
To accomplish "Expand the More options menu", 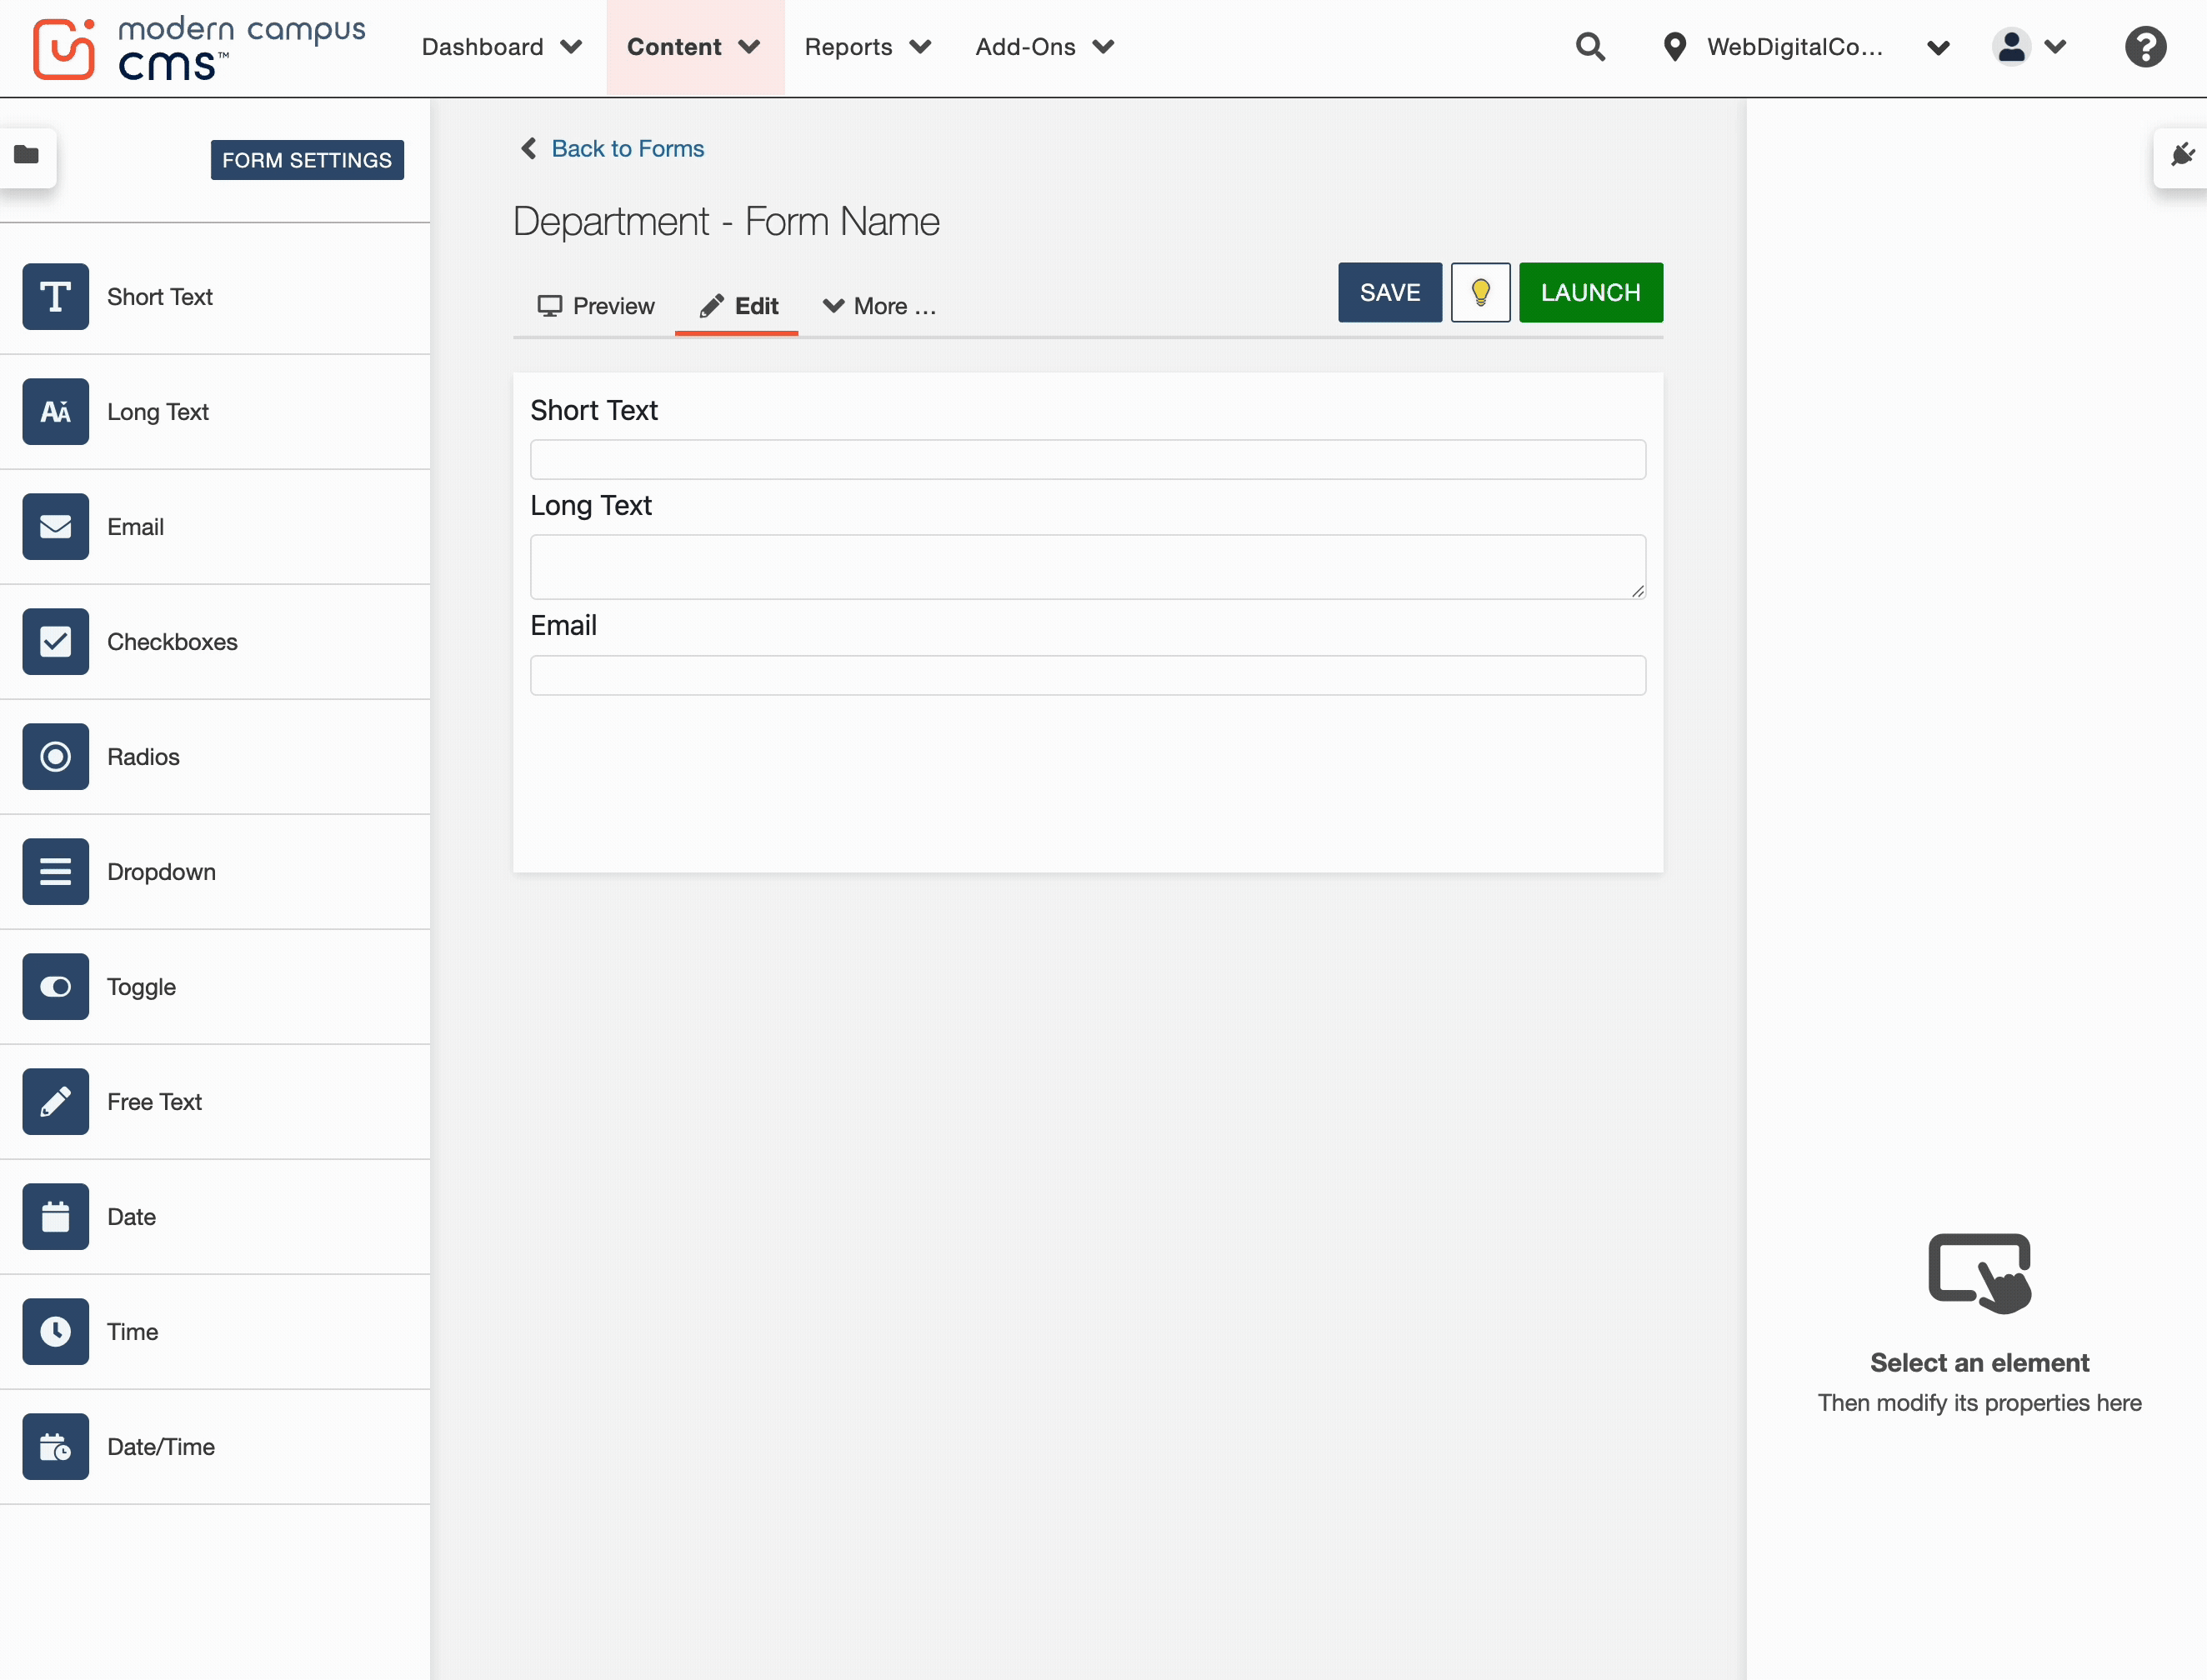I will [x=879, y=306].
